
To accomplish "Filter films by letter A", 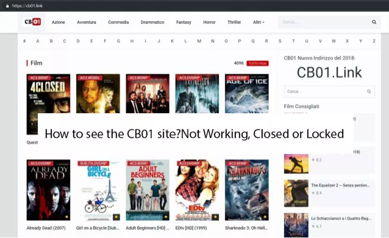I will point(38,41).
